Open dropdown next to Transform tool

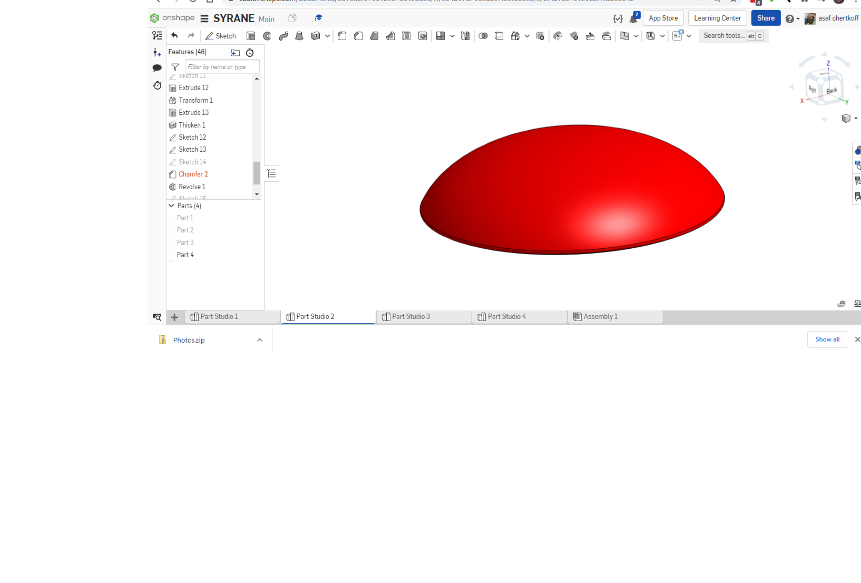527,36
